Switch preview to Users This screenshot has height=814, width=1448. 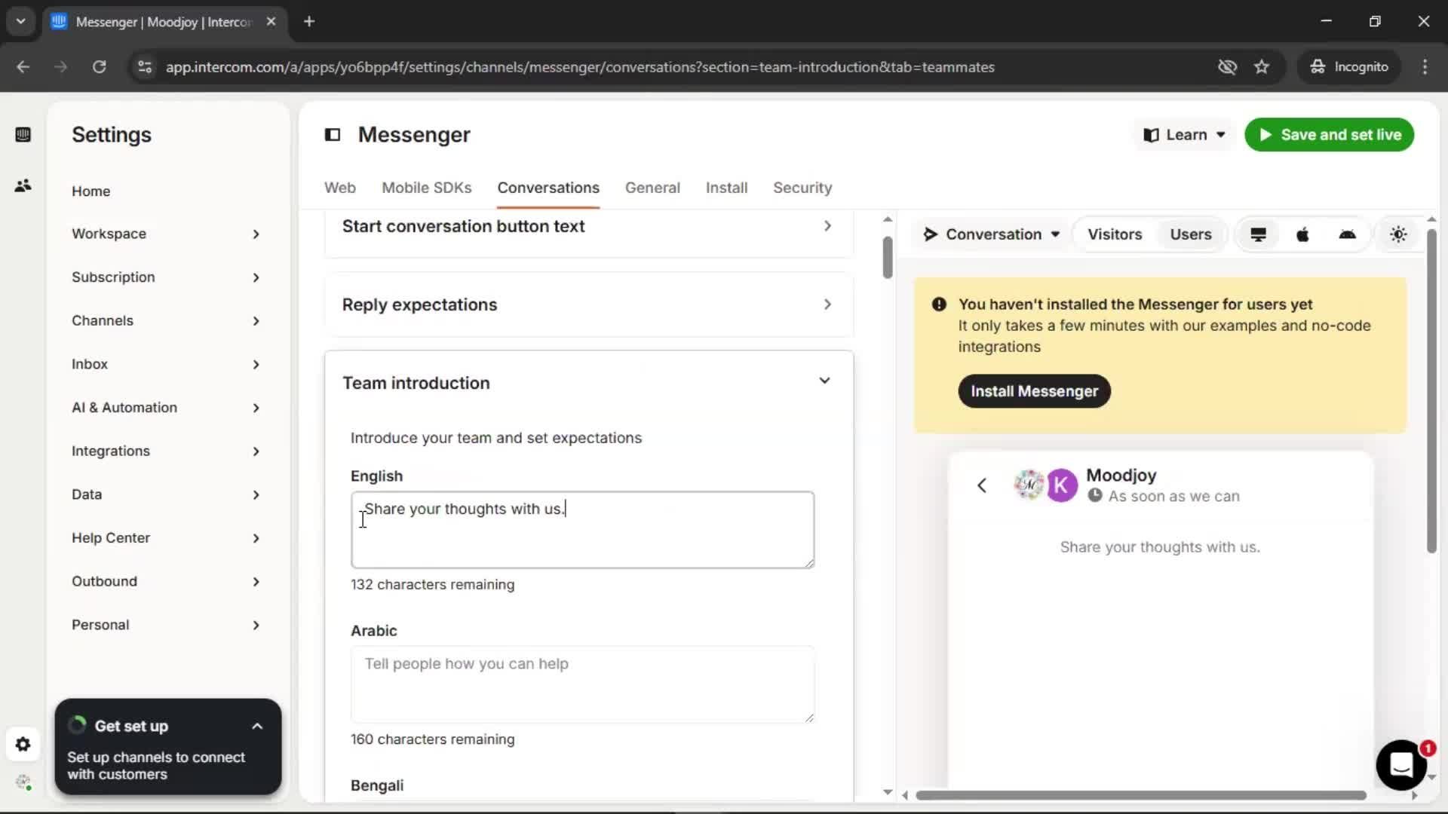click(x=1191, y=234)
